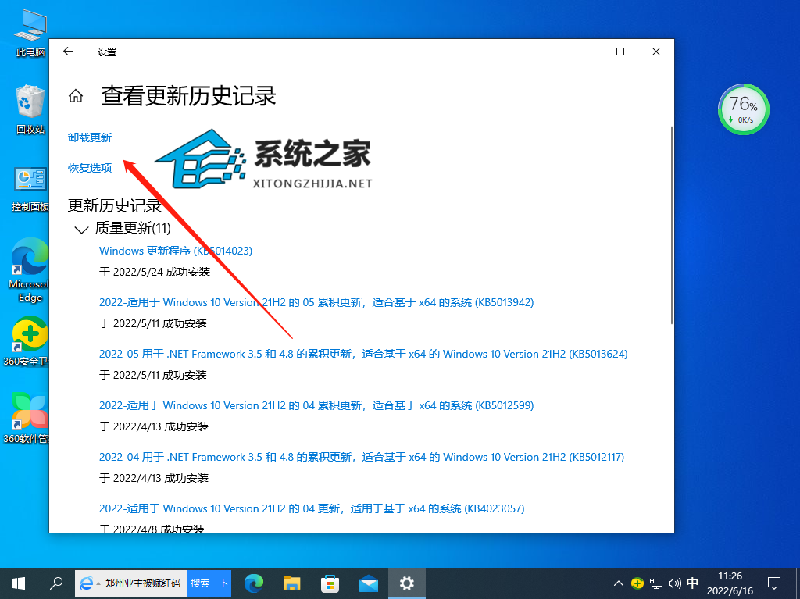
Task: Collapse the 质量更新(11) section
Action: [x=81, y=229]
